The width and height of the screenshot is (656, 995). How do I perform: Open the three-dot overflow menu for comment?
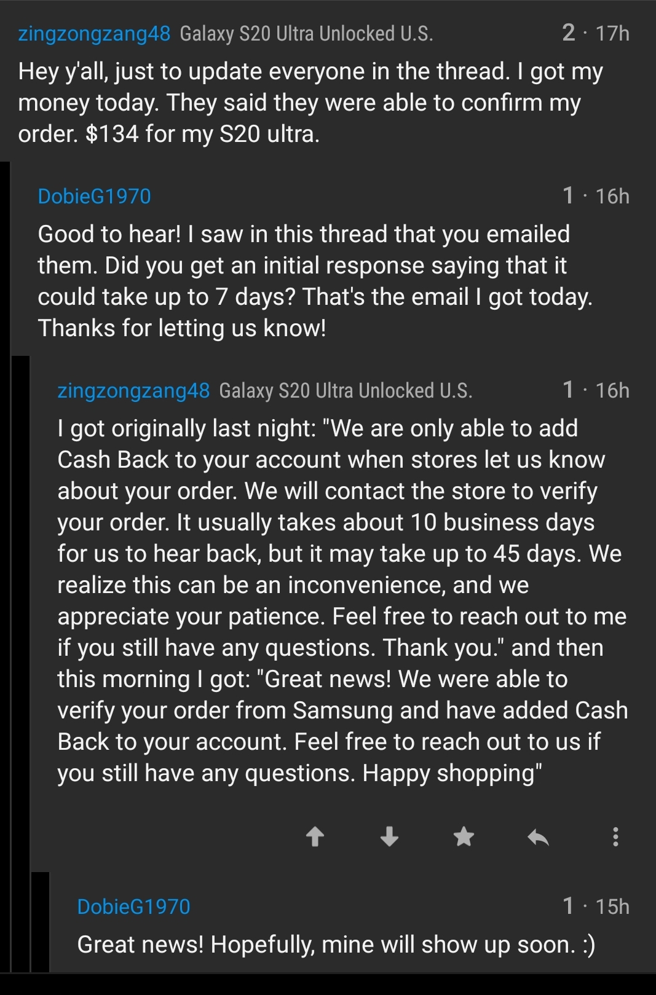coord(615,836)
